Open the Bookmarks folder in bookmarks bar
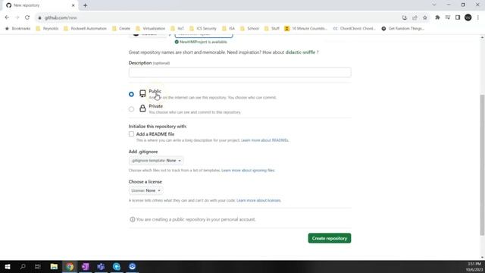Viewport: 485px width, 273px height. pos(18,29)
